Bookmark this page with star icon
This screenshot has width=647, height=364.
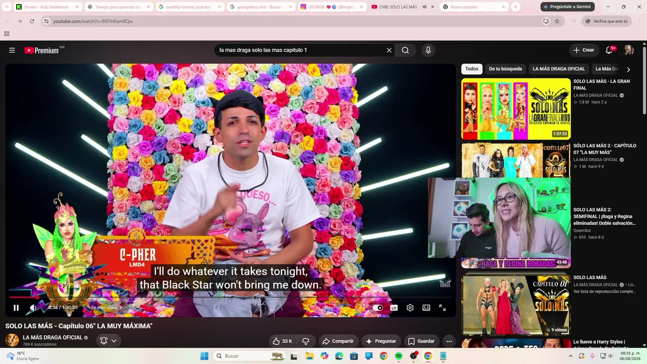pyautogui.click(x=557, y=21)
